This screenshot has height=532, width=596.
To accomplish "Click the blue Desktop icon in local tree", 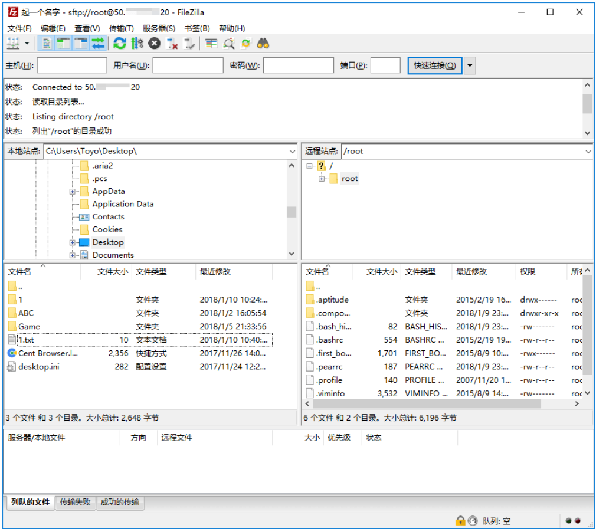I will 84,242.
